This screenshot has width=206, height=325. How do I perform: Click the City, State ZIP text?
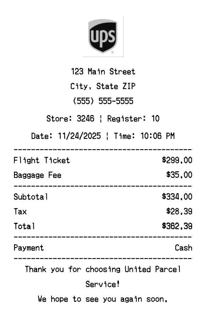[103, 87]
